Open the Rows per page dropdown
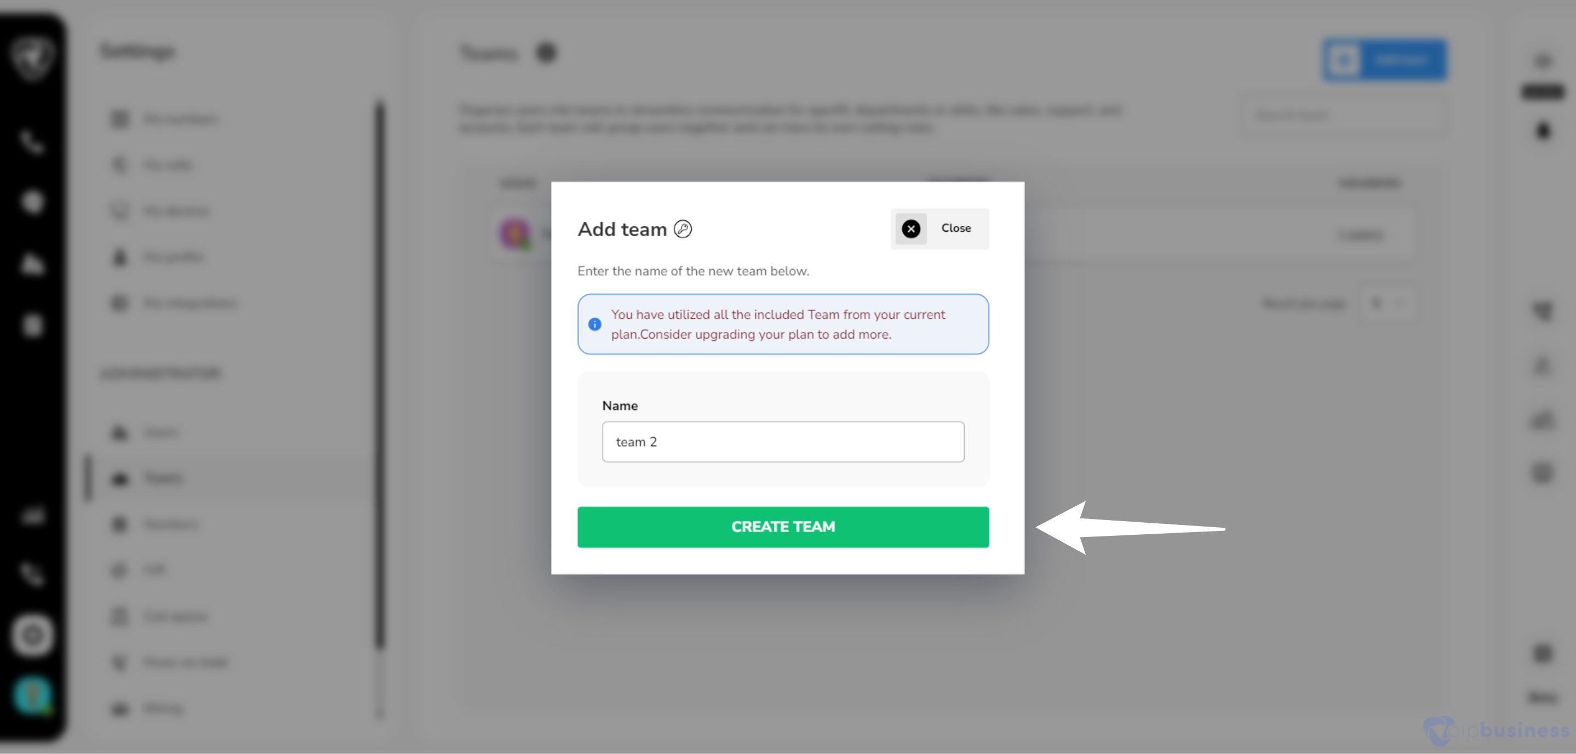 click(x=1387, y=303)
